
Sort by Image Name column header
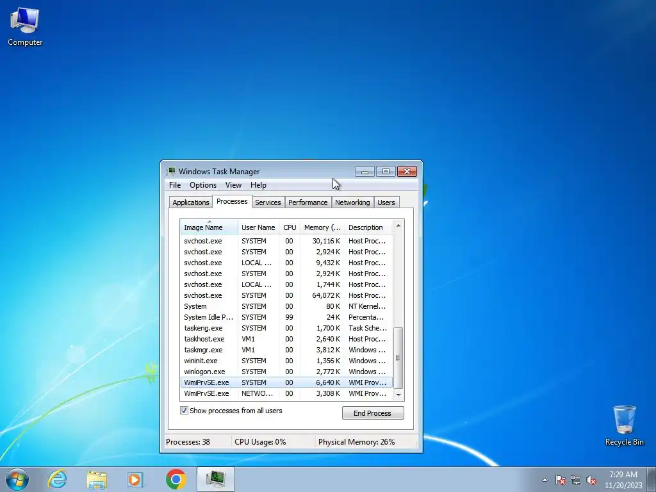(209, 227)
